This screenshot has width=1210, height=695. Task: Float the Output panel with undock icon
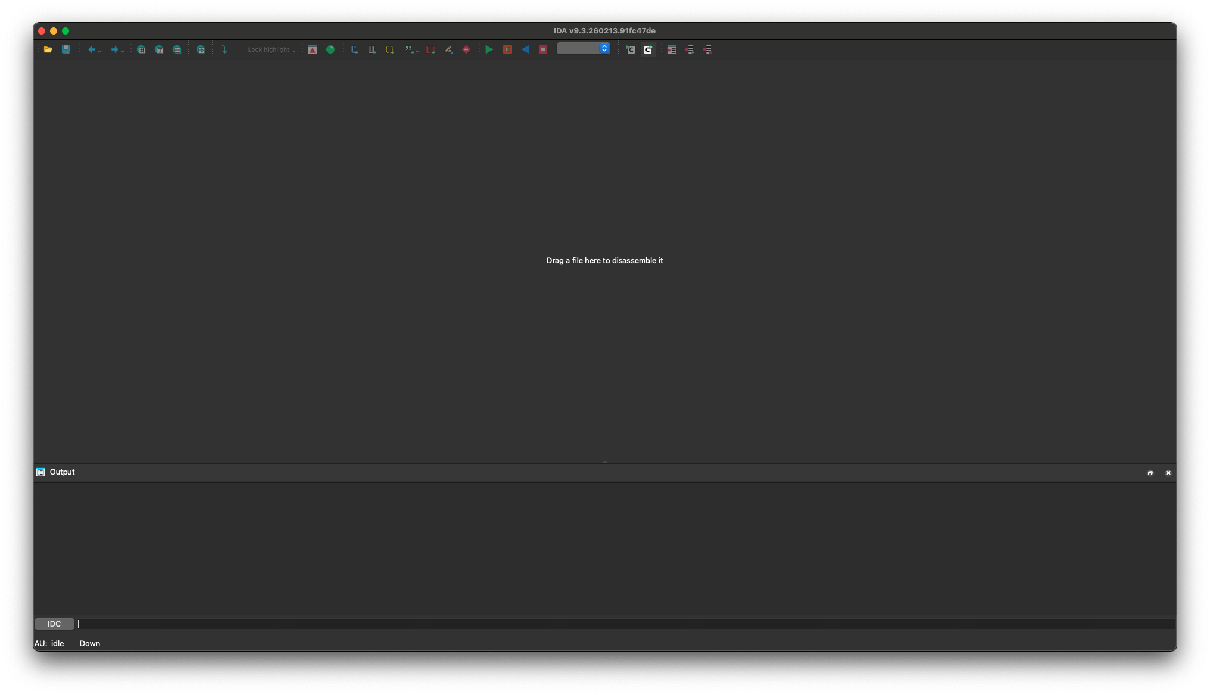tap(1150, 473)
